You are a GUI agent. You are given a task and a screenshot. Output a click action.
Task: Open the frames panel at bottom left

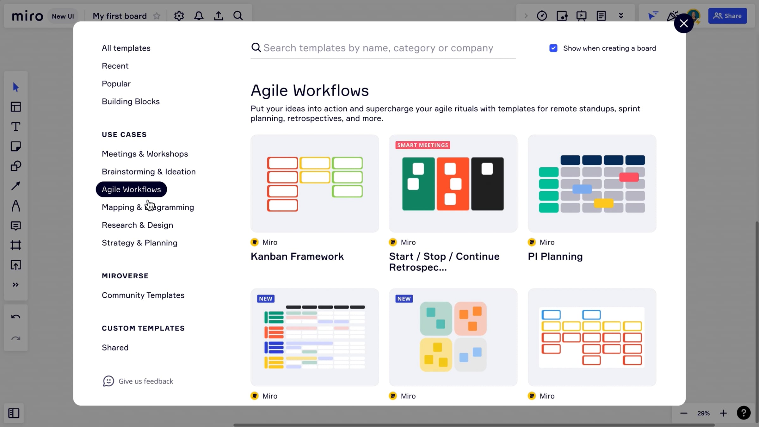click(14, 413)
